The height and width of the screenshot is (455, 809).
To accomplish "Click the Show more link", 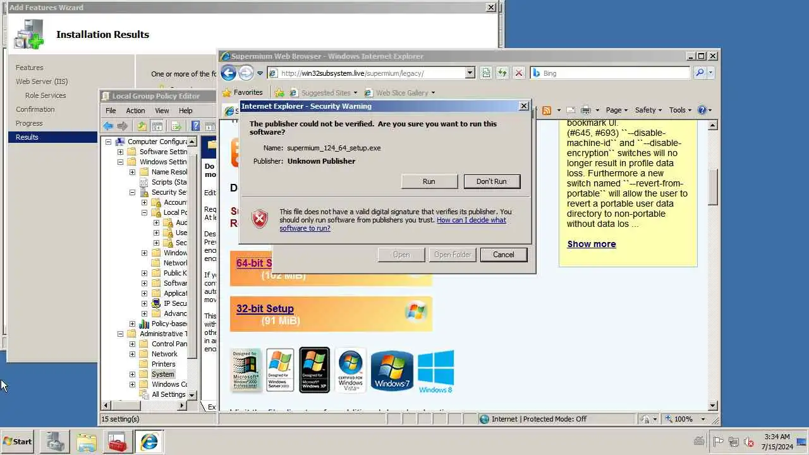I will (x=592, y=244).
